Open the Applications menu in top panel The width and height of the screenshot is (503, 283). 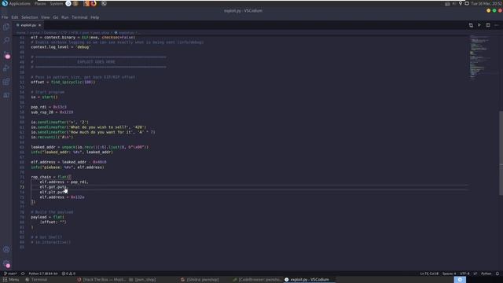pyautogui.click(x=20, y=3)
